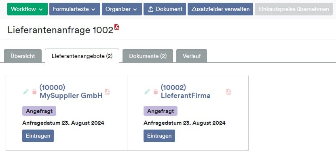The height and width of the screenshot is (166, 336).
Task: Delete the LieferantFirma offer via trash icon
Action: 156,92
